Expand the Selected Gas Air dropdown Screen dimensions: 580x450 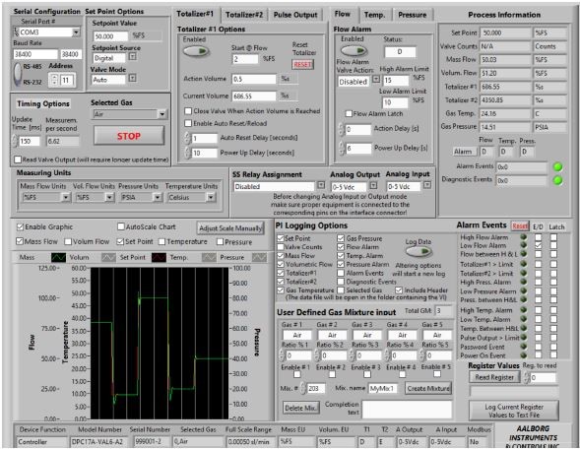coord(162,114)
